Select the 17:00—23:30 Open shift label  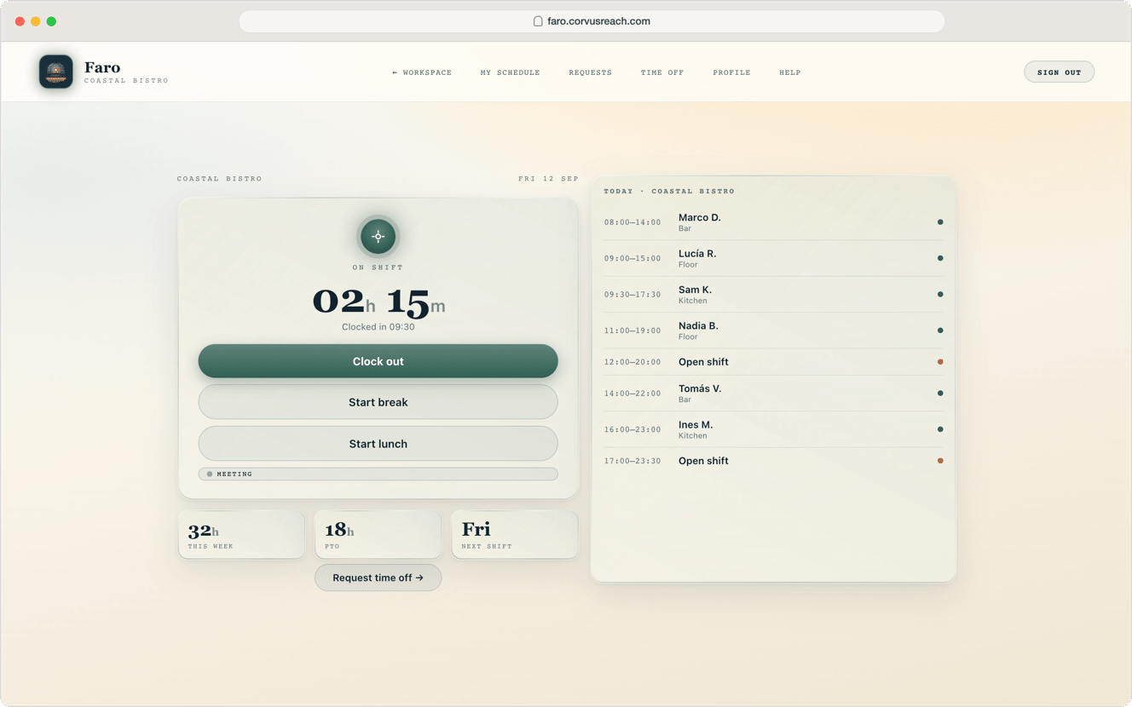703,461
